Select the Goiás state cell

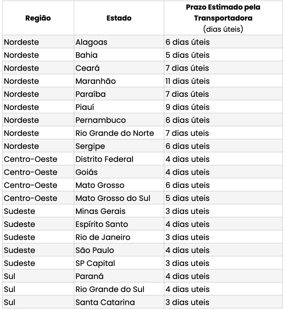[x=87, y=172]
